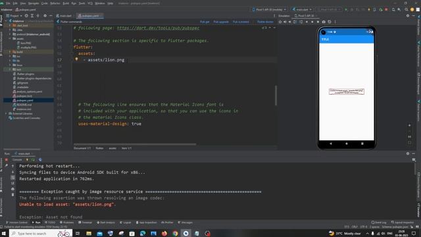Click the Hot Restart green icon in Run panel
The image size is (421, 237).
coord(33,159)
